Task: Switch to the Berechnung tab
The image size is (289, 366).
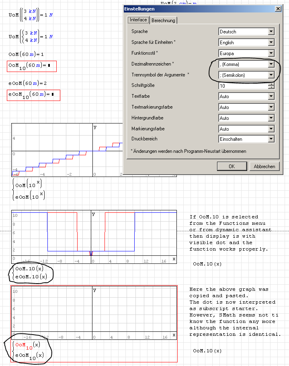Action: (164, 21)
